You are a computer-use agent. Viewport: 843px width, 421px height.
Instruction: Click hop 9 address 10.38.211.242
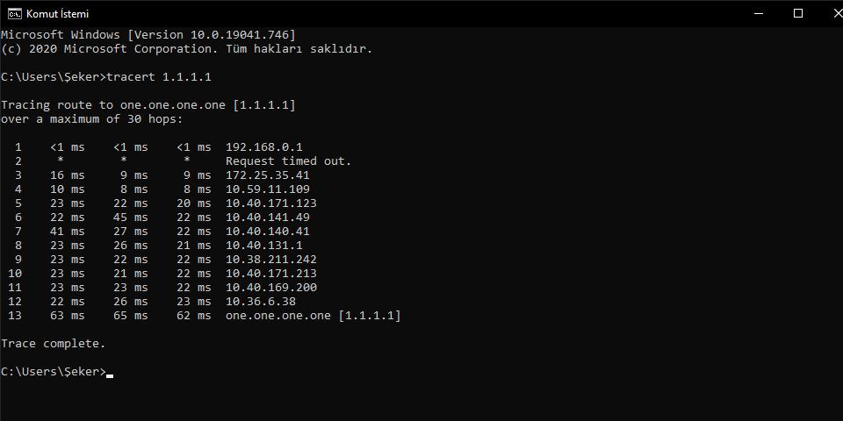[x=271, y=260]
